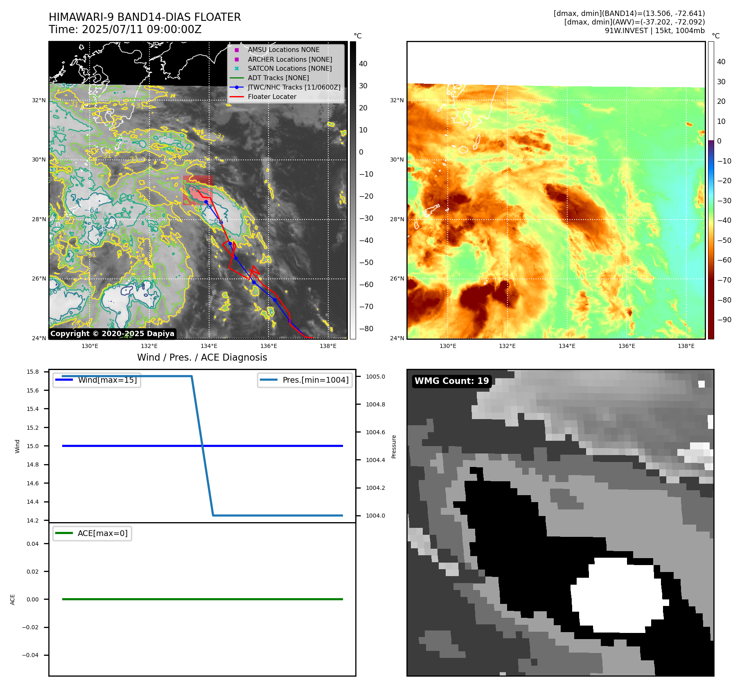Select the 'Floater Locater' legend text
This screenshot has height=691, width=742.
point(272,97)
